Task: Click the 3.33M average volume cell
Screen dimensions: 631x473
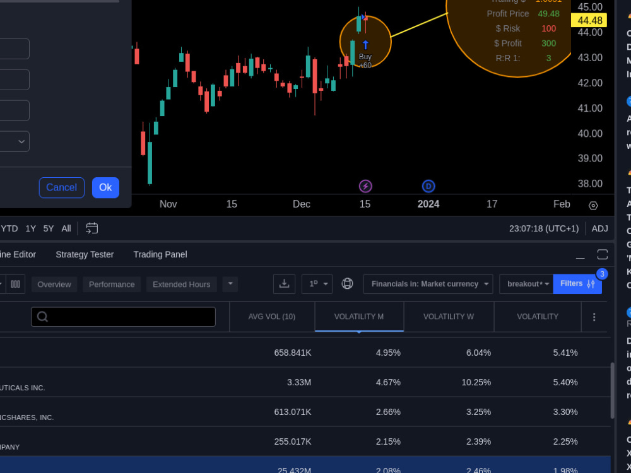Action: pos(299,383)
